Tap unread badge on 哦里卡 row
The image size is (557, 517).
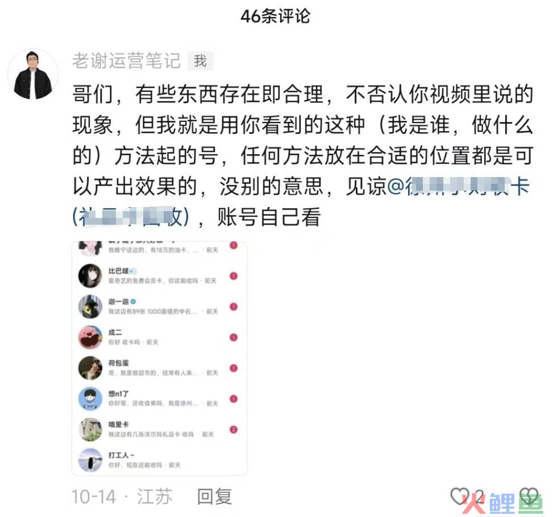point(234,430)
